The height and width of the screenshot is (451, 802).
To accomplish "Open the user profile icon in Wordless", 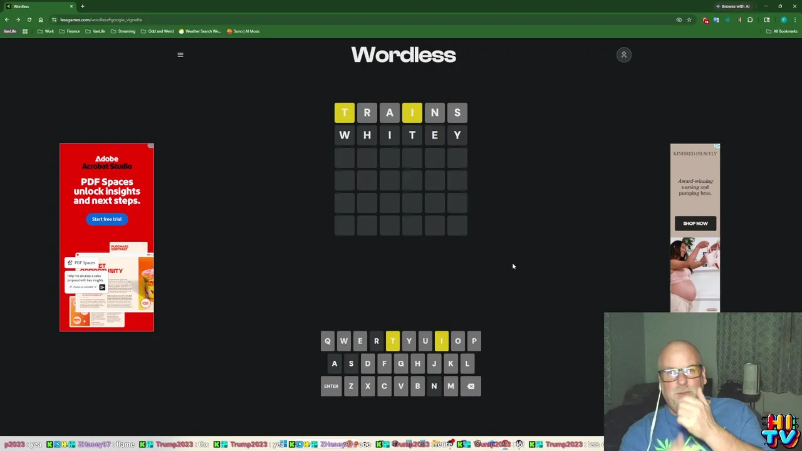I will [623, 54].
